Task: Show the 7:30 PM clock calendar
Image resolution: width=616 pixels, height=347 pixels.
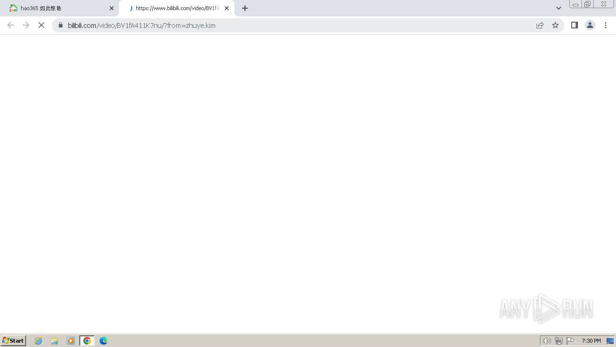Action: tap(591, 341)
